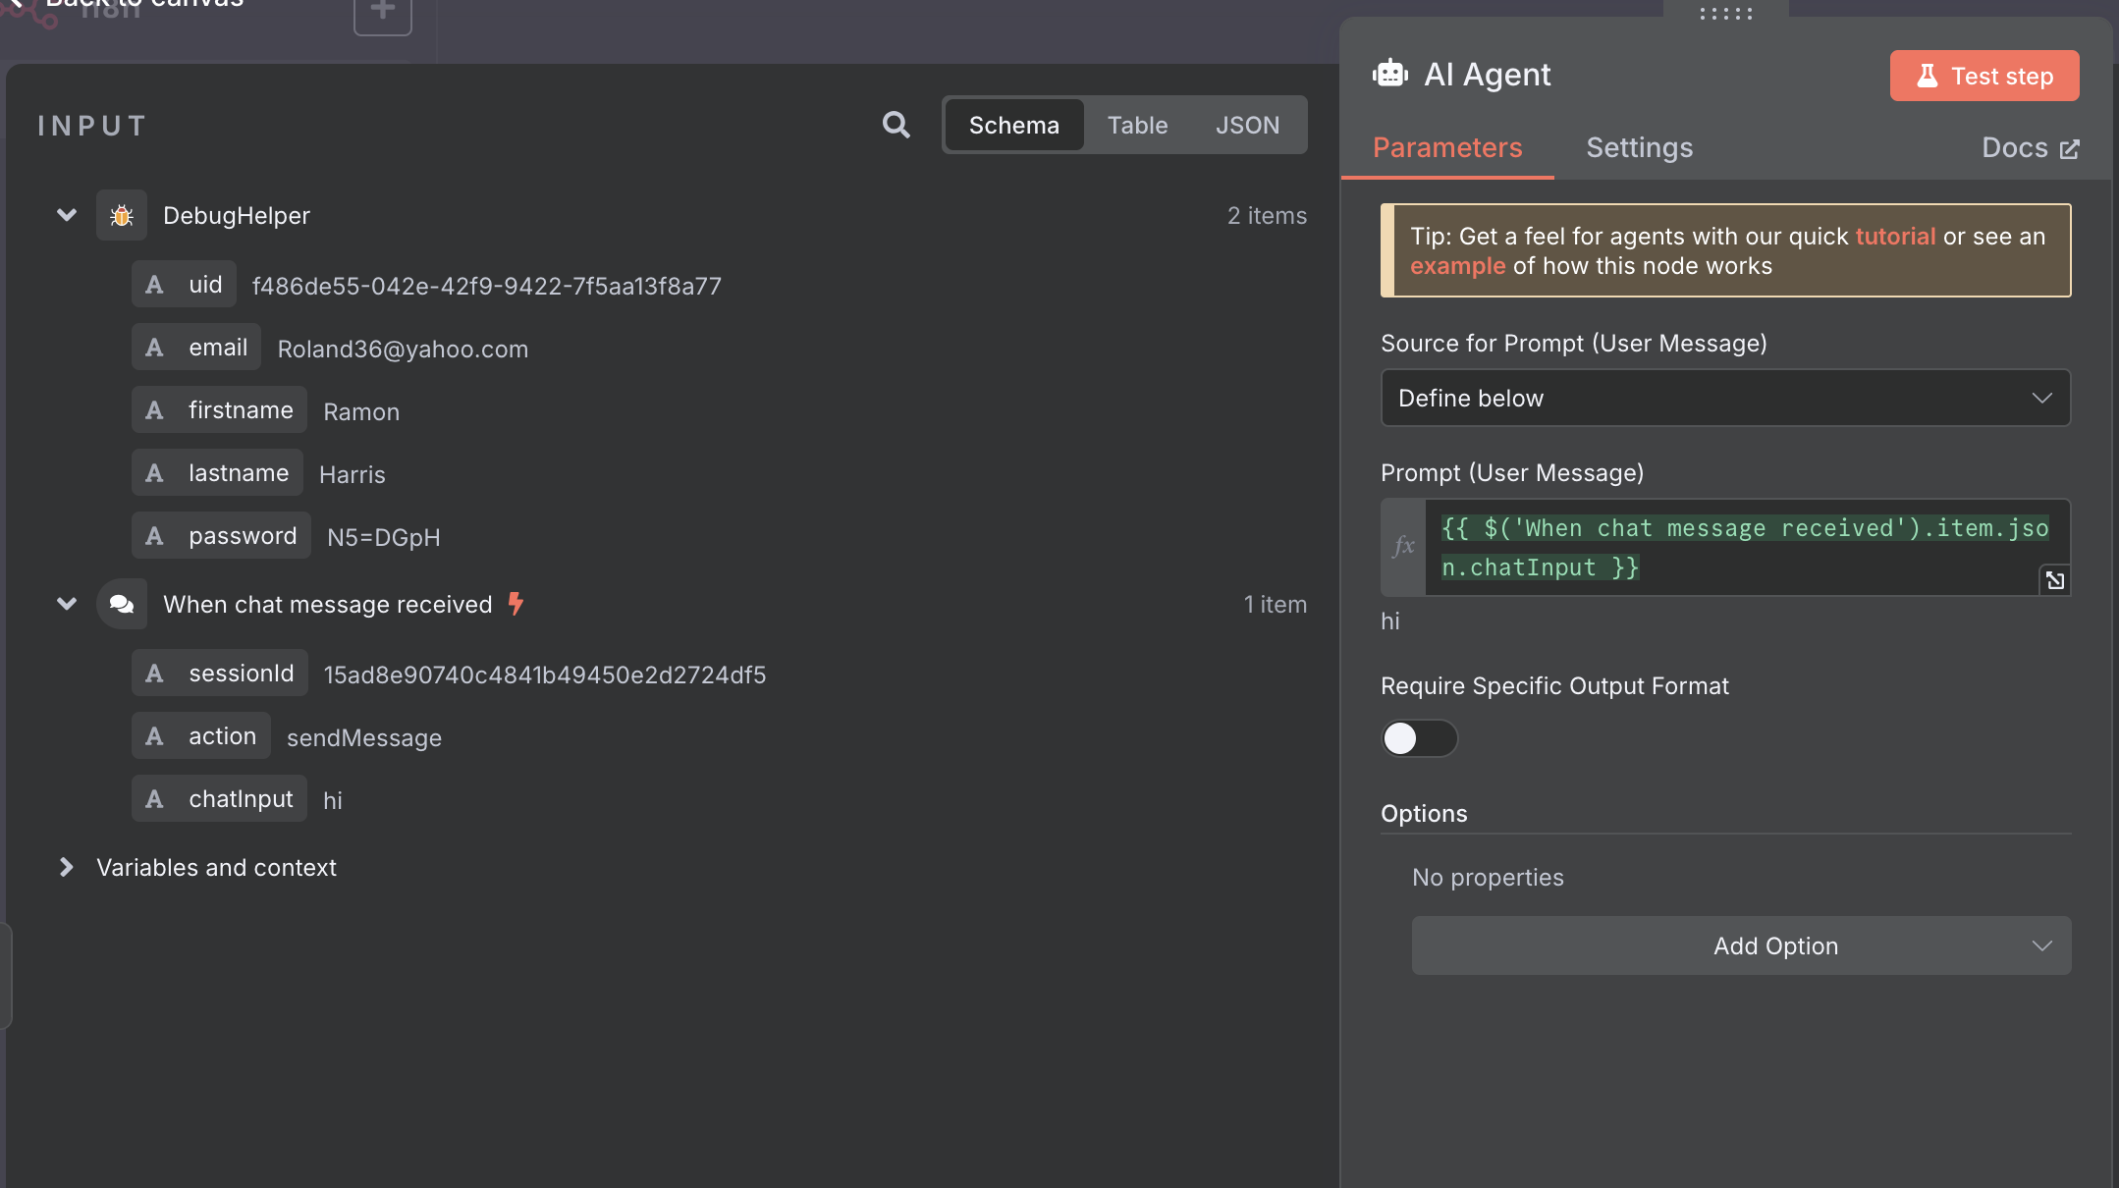Open the Add Option dropdown
This screenshot has height=1188, width=2119.
click(1741, 945)
